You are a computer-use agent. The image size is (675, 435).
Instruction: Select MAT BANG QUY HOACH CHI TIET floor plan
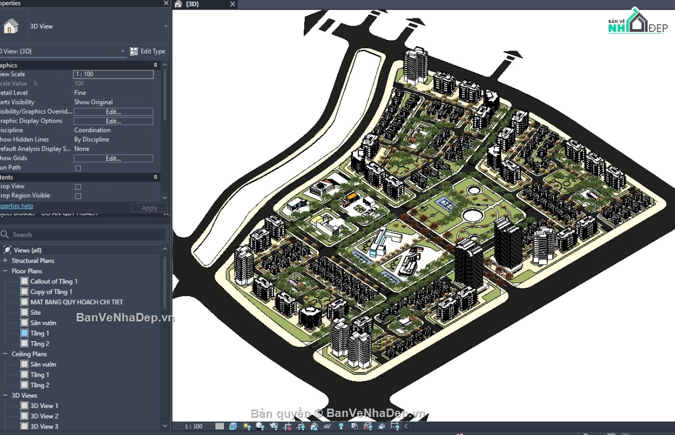76,302
